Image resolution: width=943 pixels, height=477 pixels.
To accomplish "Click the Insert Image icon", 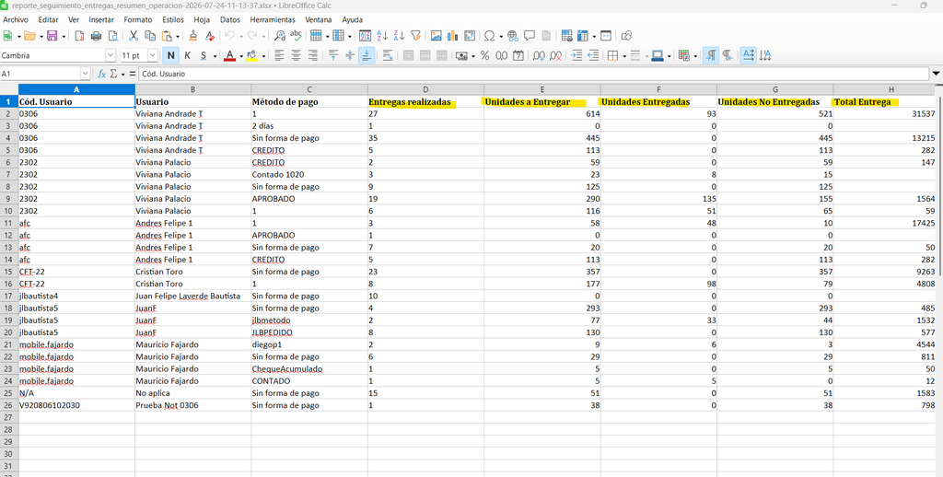I will [x=436, y=36].
